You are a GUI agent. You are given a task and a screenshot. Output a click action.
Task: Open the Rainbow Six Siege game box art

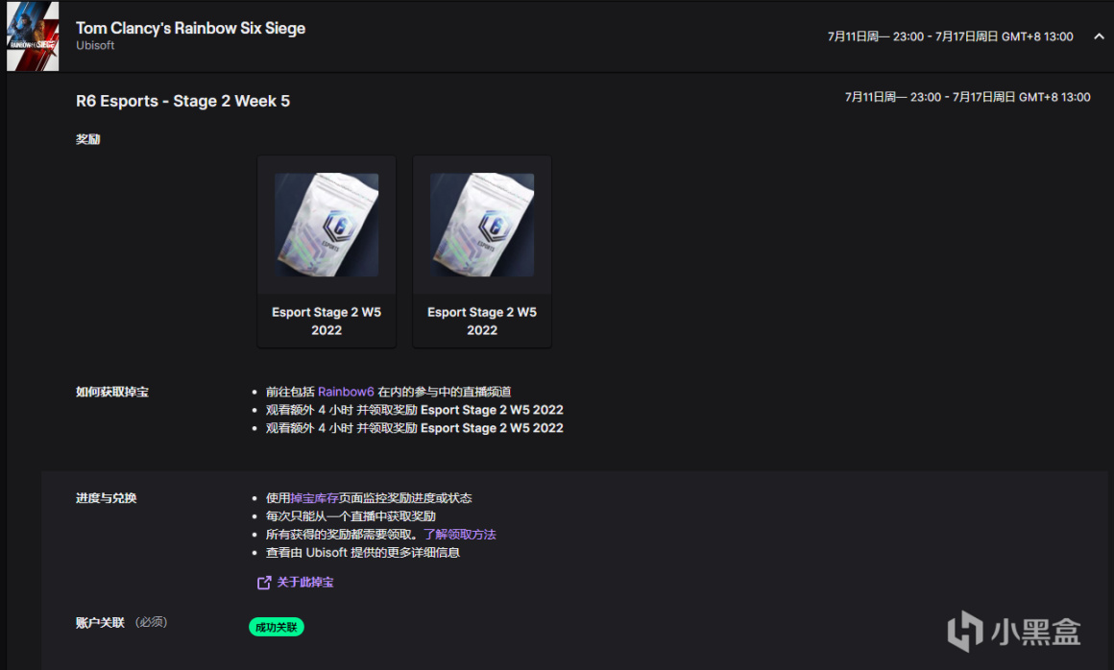click(x=33, y=36)
